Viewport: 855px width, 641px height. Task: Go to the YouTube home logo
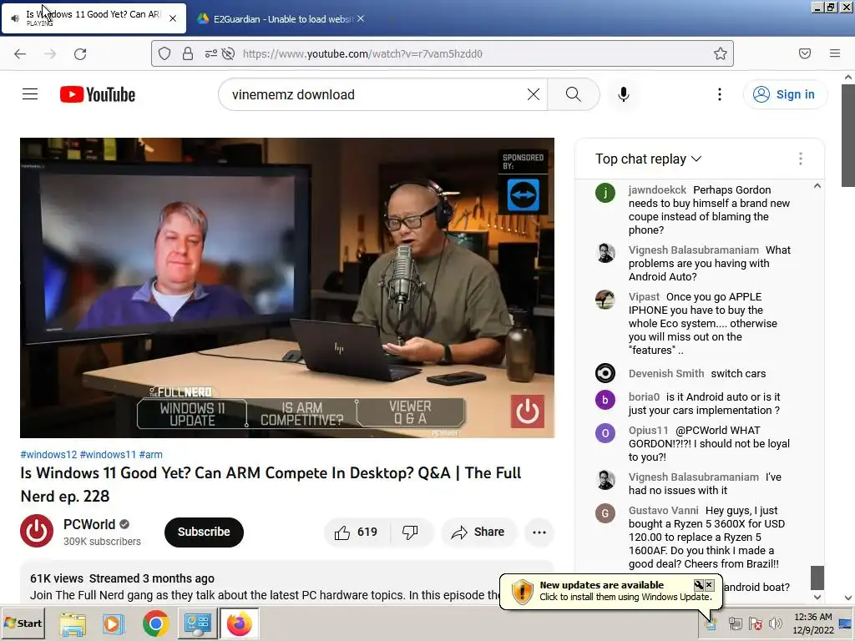coord(98,94)
